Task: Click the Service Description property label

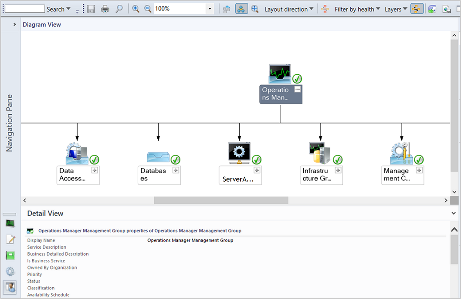Action: point(47,247)
